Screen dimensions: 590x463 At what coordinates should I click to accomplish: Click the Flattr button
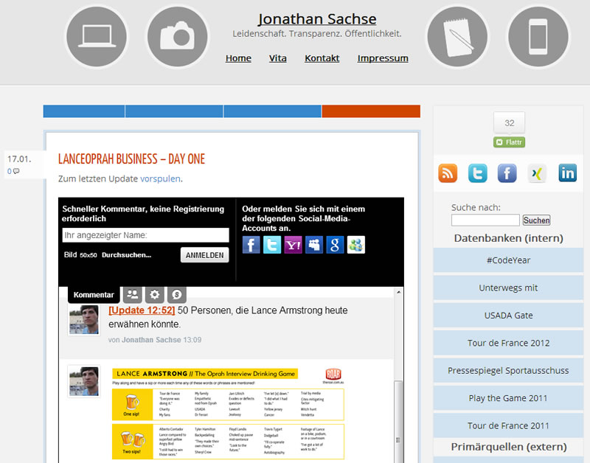coord(509,142)
